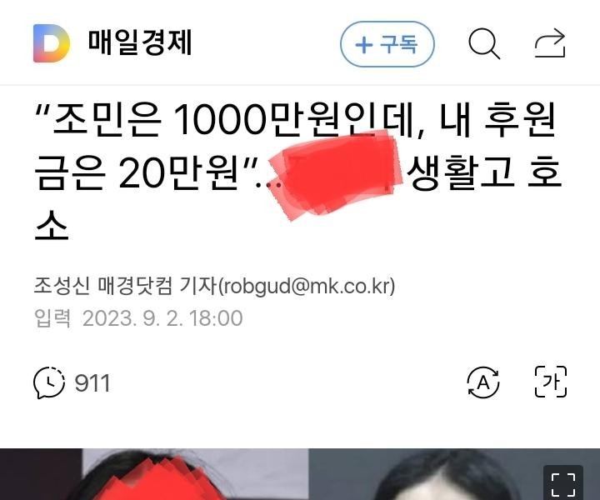Click the 입력 label before date
The image size is (600, 500).
tap(52, 318)
